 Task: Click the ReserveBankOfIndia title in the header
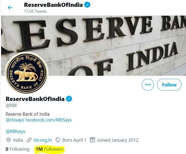coord(54,5)
